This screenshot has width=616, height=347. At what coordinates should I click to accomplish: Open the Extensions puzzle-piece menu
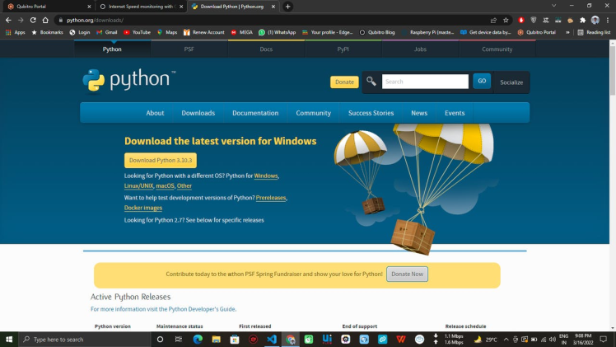pos(582,20)
